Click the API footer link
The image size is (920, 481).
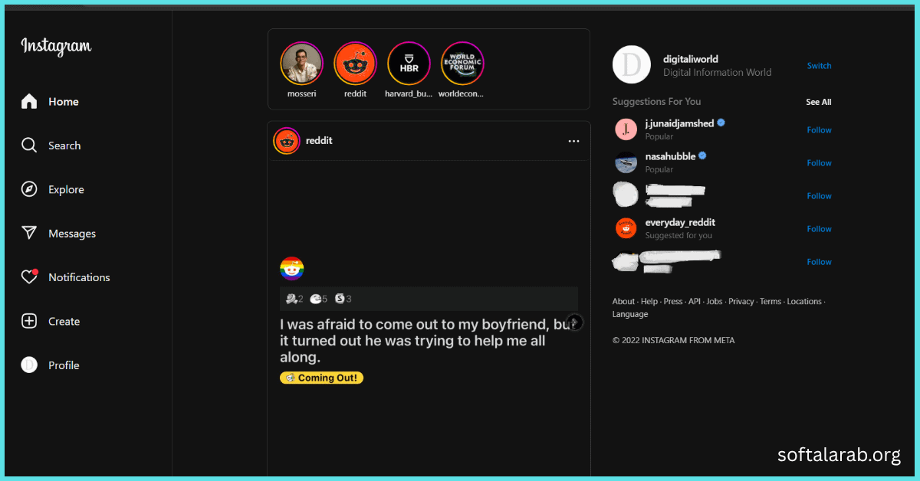pyautogui.click(x=695, y=302)
